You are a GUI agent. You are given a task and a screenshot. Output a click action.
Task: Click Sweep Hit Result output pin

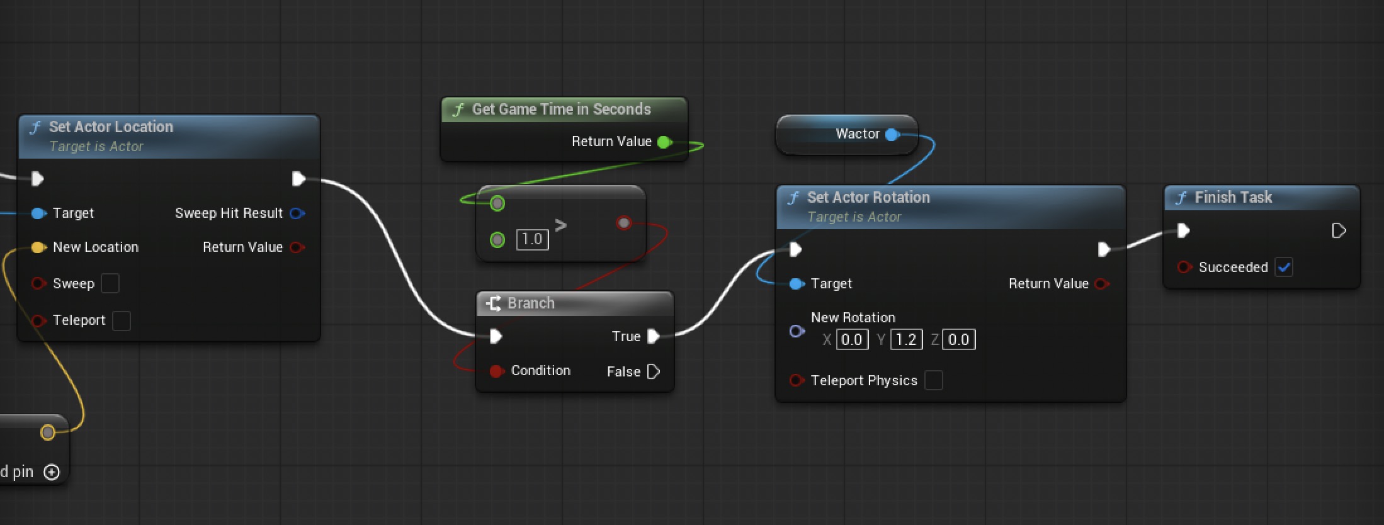click(x=296, y=213)
